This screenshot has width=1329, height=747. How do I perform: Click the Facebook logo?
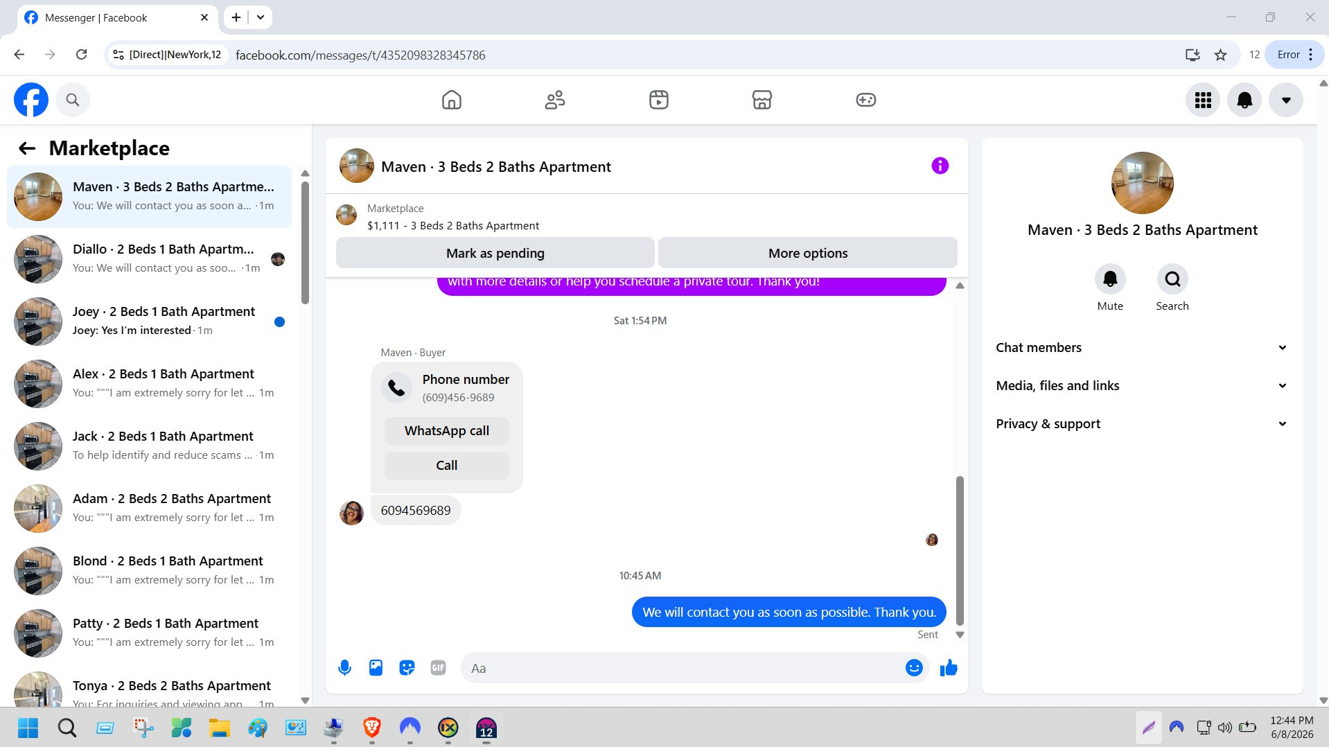click(x=31, y=100)
